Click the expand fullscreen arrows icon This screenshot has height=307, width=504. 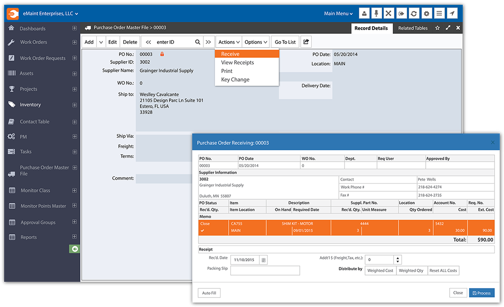coord(448,28)
